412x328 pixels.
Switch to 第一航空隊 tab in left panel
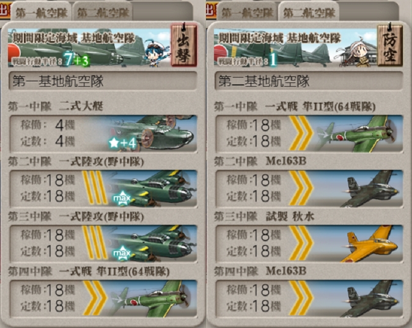(x=42, y=12)
